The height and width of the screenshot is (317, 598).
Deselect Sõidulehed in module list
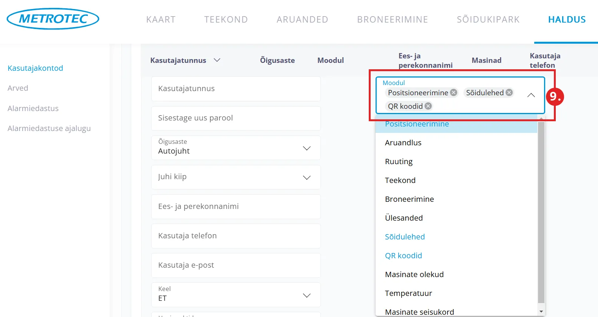[405, 237]
